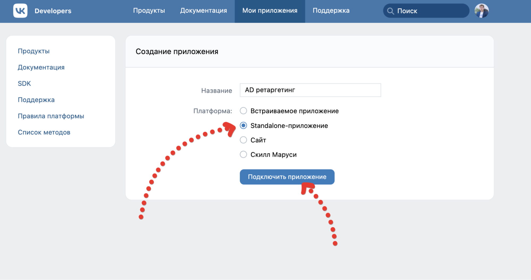Click Подключить приложение button
Screen dimensions: 531x280
click(287, 177)
